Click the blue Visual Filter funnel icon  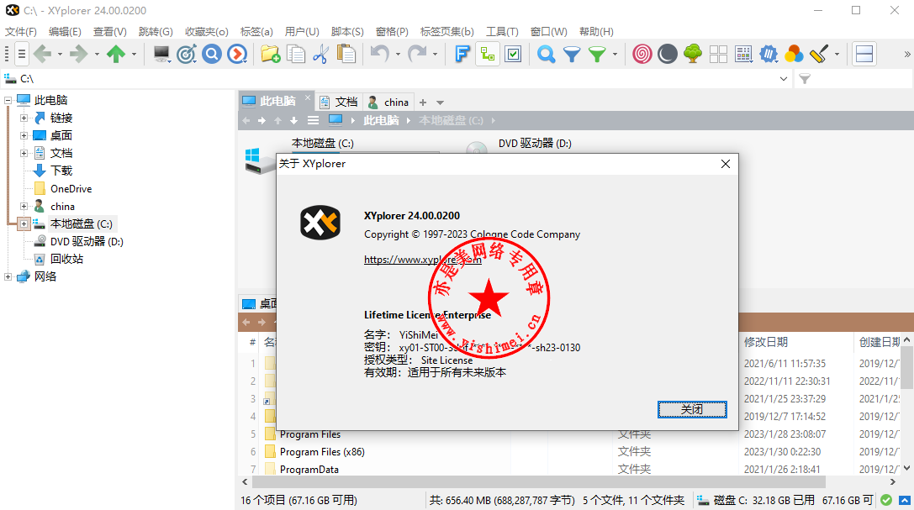click(572, 54)
